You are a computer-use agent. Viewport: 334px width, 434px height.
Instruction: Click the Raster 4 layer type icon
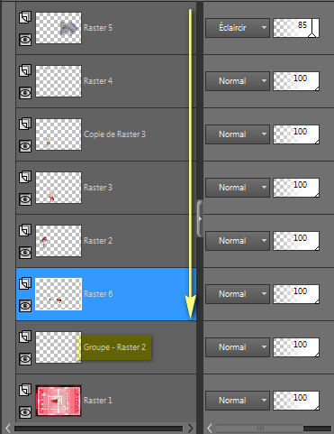pyautogui.click(x=25, y=70)
